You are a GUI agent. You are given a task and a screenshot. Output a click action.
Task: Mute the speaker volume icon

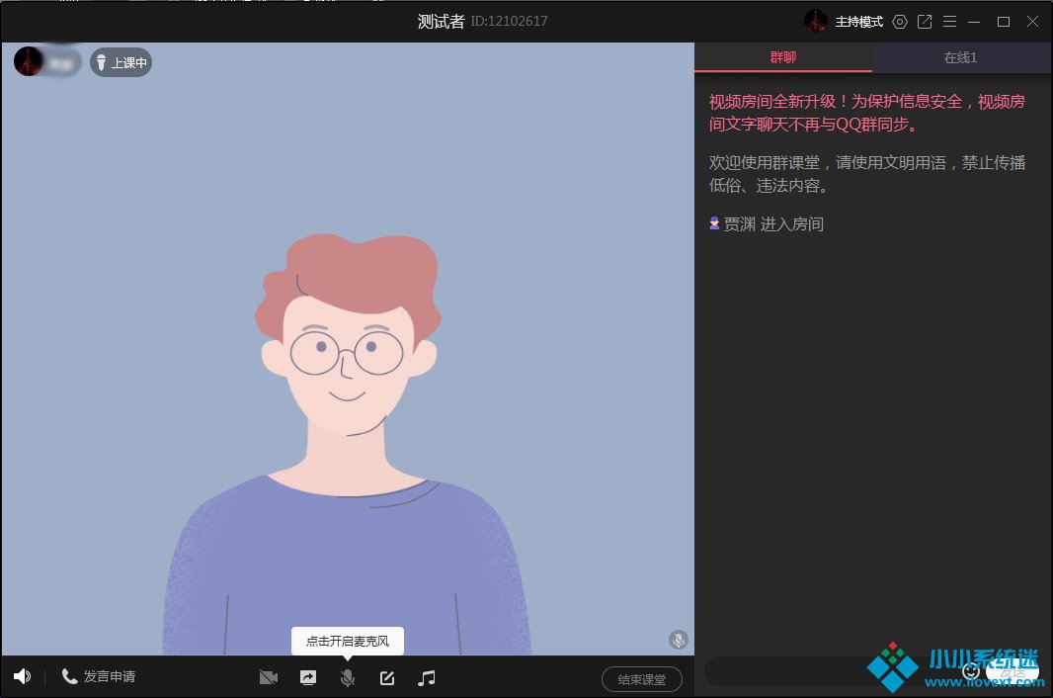point(22,676)
